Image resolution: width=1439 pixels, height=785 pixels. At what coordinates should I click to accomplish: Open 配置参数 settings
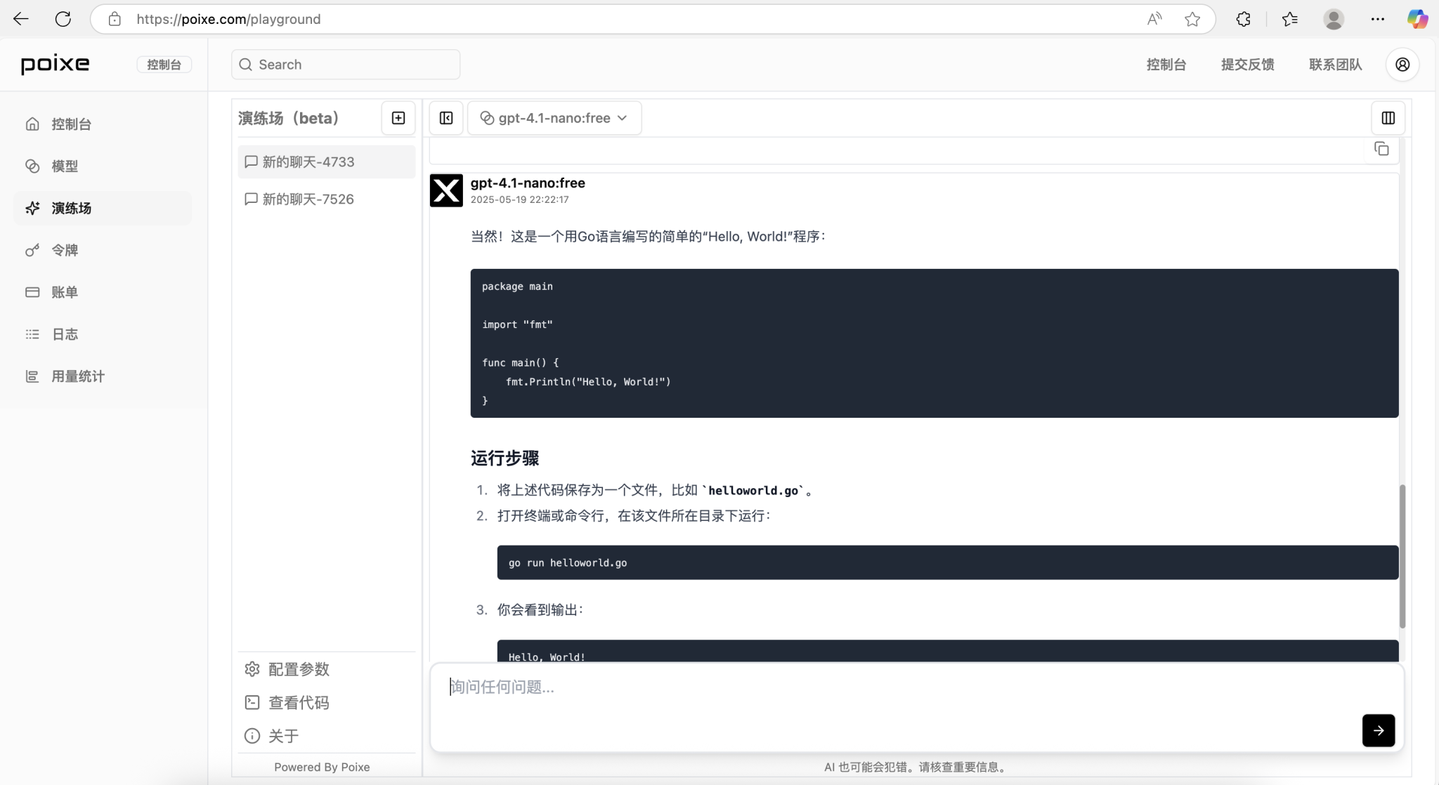click(287, 669)
